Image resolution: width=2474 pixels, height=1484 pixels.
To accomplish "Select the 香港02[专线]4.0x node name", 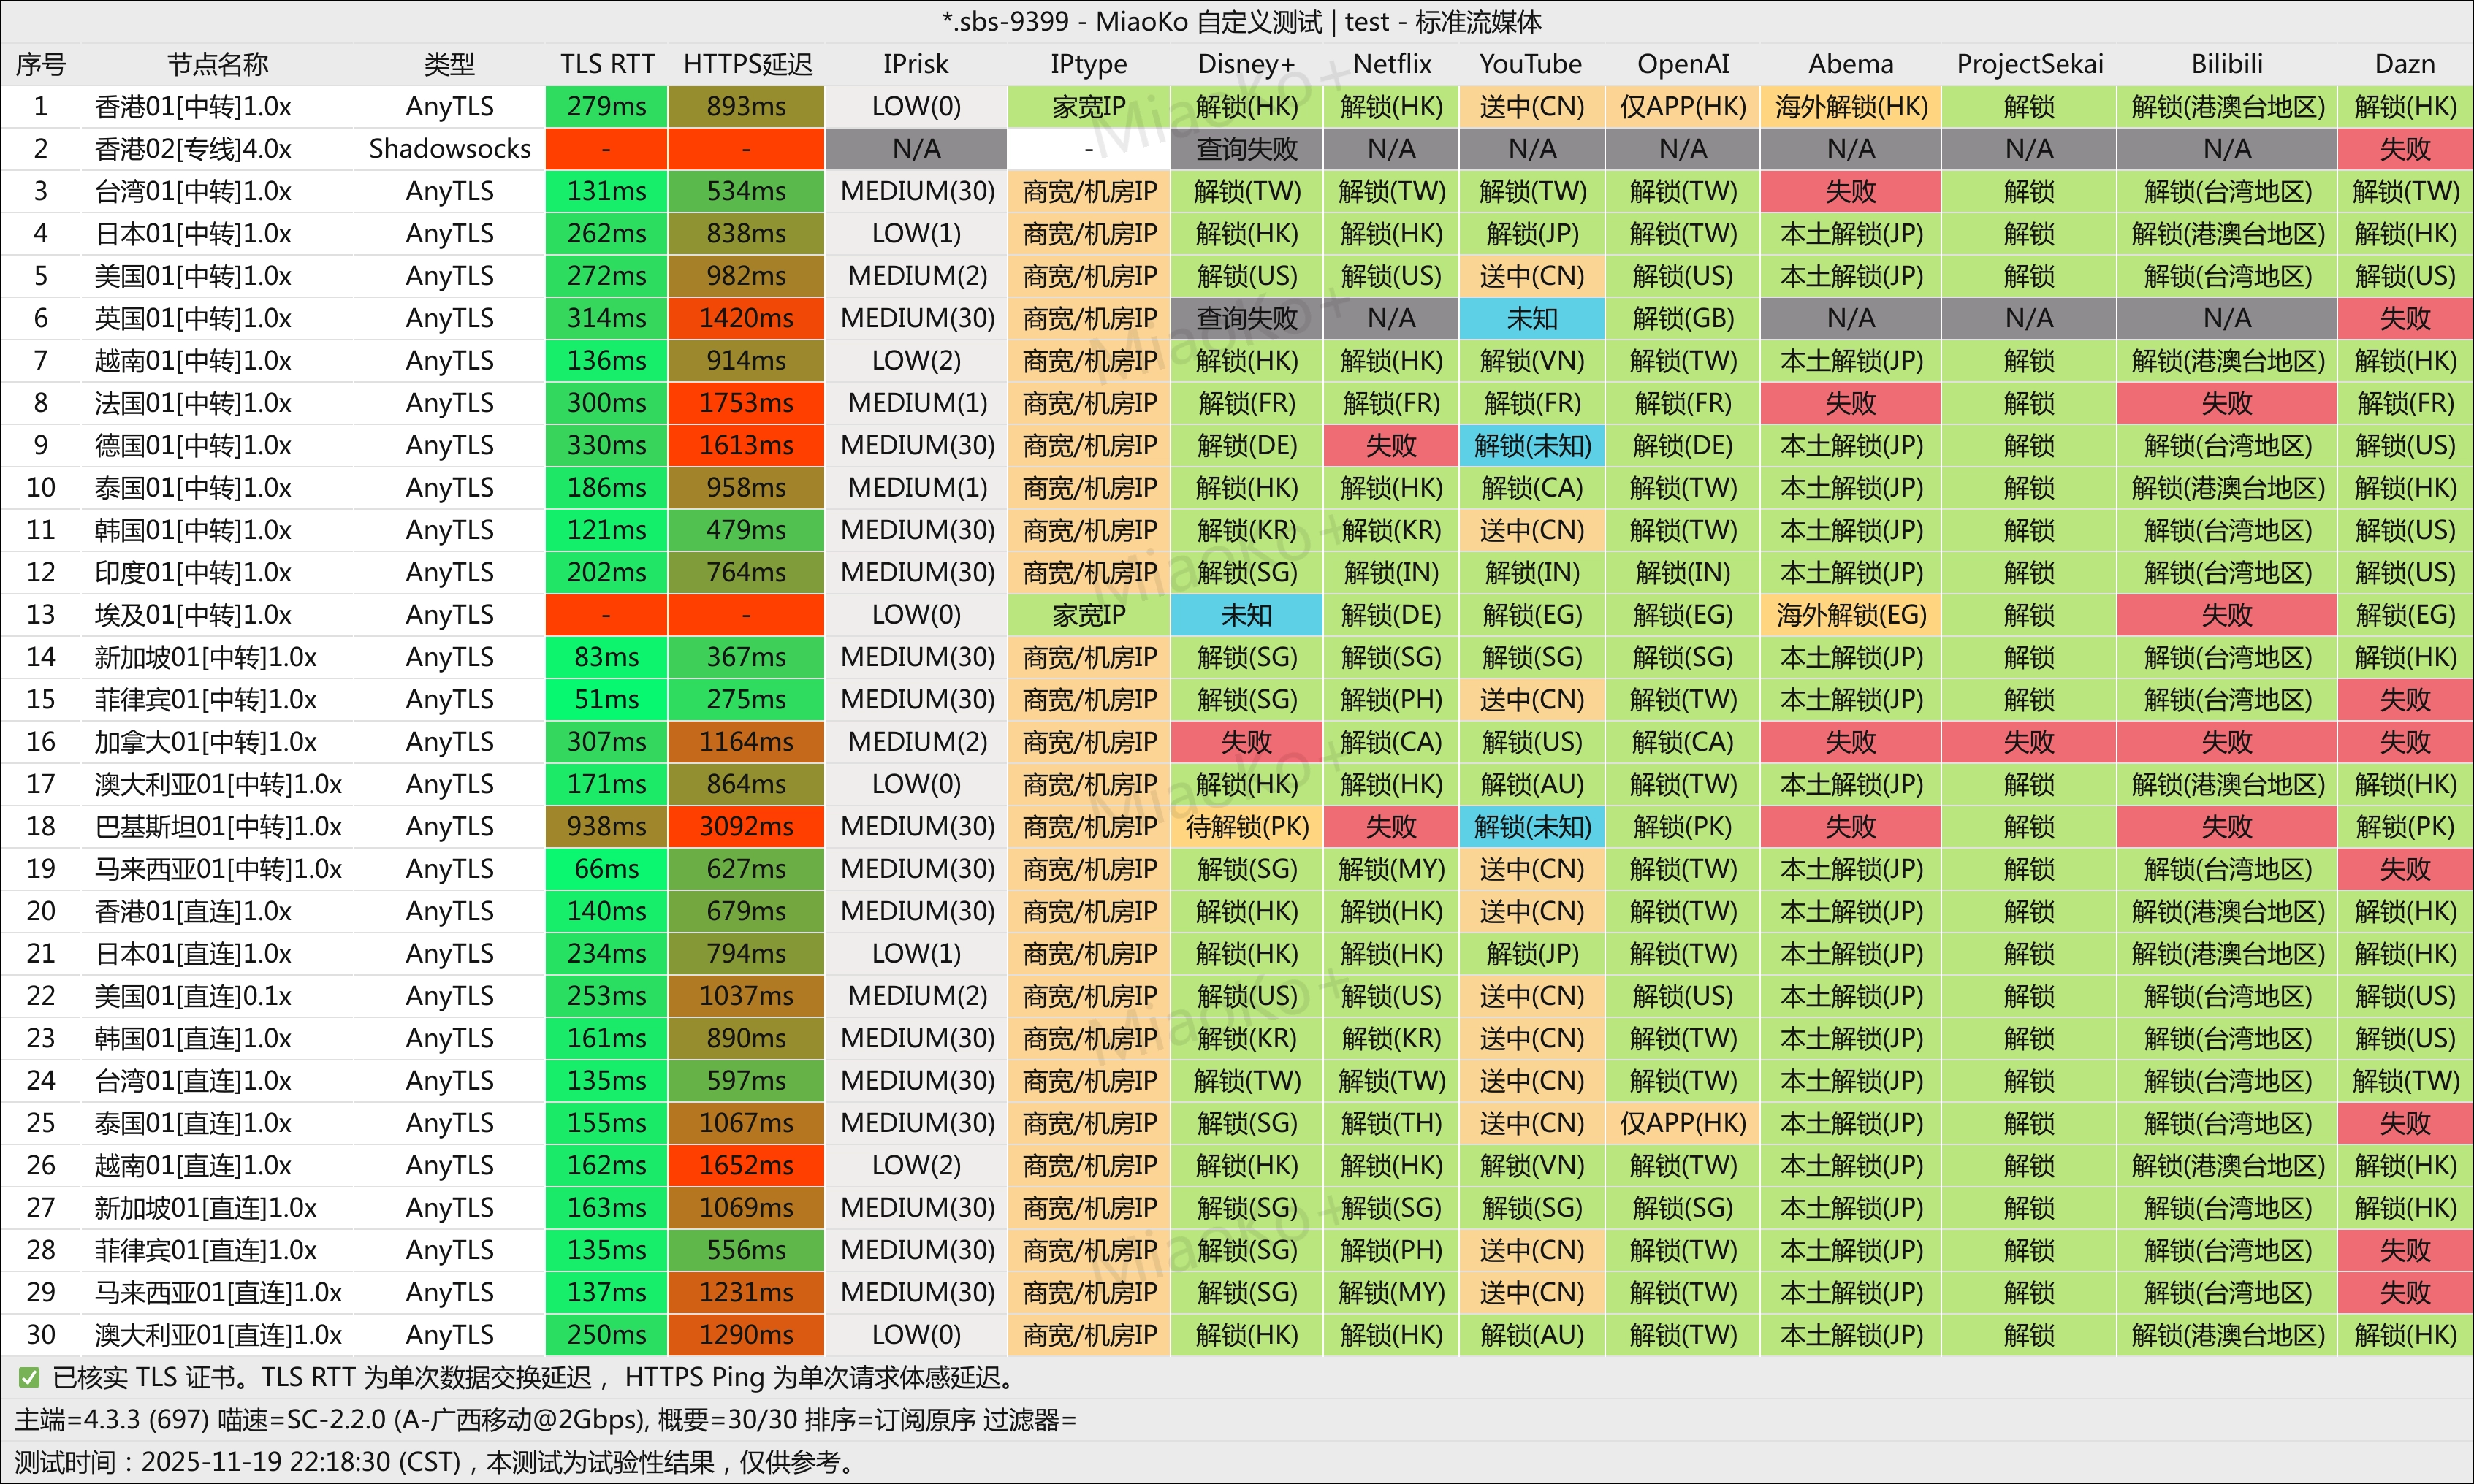I will pos(193,149).
